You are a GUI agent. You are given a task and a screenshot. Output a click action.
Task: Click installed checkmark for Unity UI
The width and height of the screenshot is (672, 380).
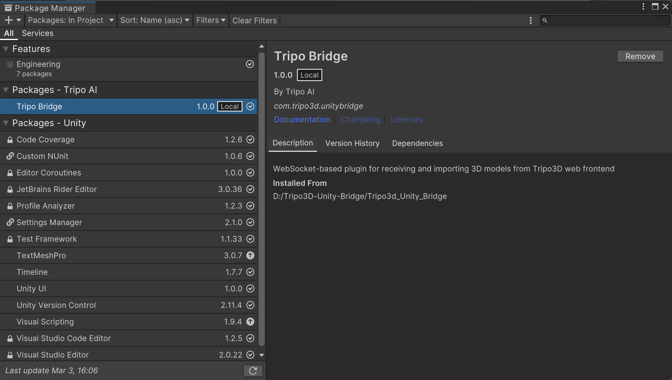tap(250, 288)
